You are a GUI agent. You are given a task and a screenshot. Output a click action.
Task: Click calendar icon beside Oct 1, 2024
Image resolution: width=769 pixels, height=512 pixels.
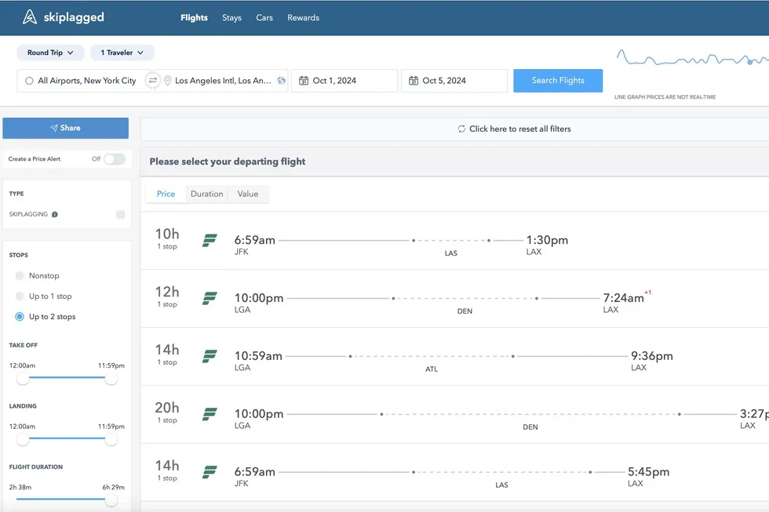304,80
